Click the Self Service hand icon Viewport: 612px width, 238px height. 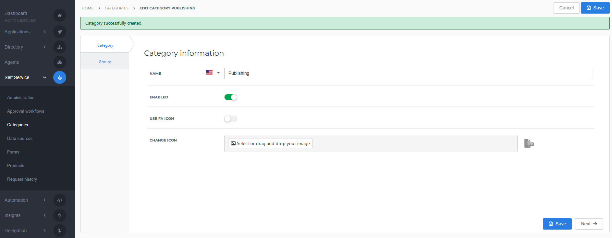click(x=60, y=77)
